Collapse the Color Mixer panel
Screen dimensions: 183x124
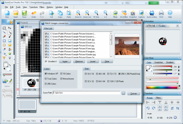click(180, 58)
